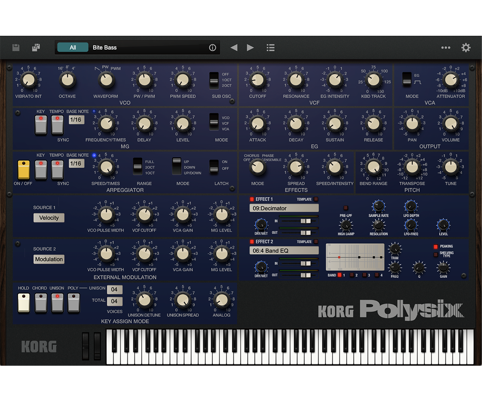Image resolution: width=482 pixels, height=402 pixels.
Task: Select EQ Band 3
Action: coord(364,275)
